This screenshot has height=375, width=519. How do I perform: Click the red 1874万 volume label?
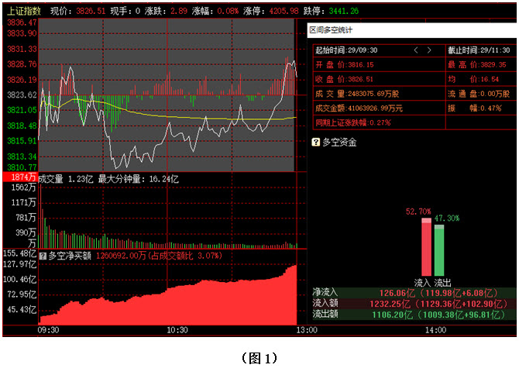tap(19, 177)
